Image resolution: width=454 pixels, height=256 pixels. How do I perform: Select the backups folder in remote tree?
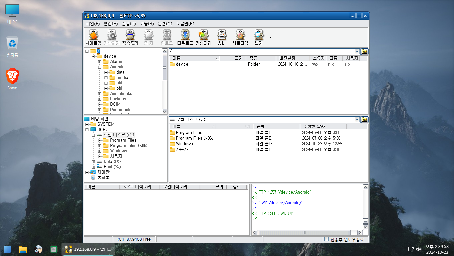tap(118, 99)
